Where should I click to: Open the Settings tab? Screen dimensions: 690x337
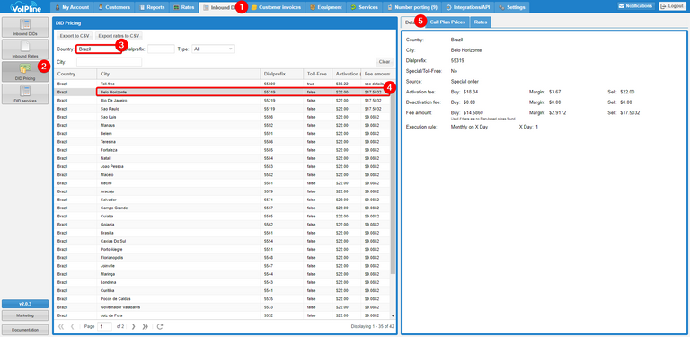pyautogui.click(x=512, y=7)
